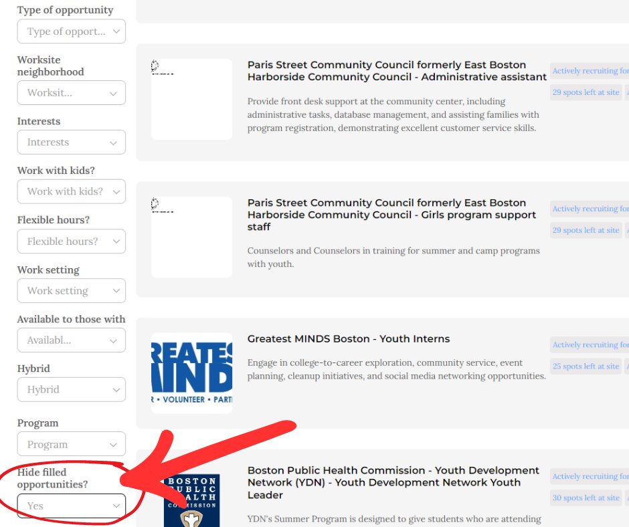Open the Youth Development Network Youth Leader listing

point(395,482)
